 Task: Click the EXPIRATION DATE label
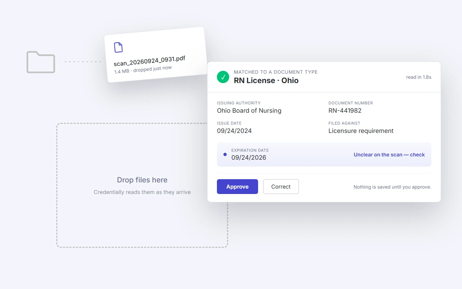250,150
